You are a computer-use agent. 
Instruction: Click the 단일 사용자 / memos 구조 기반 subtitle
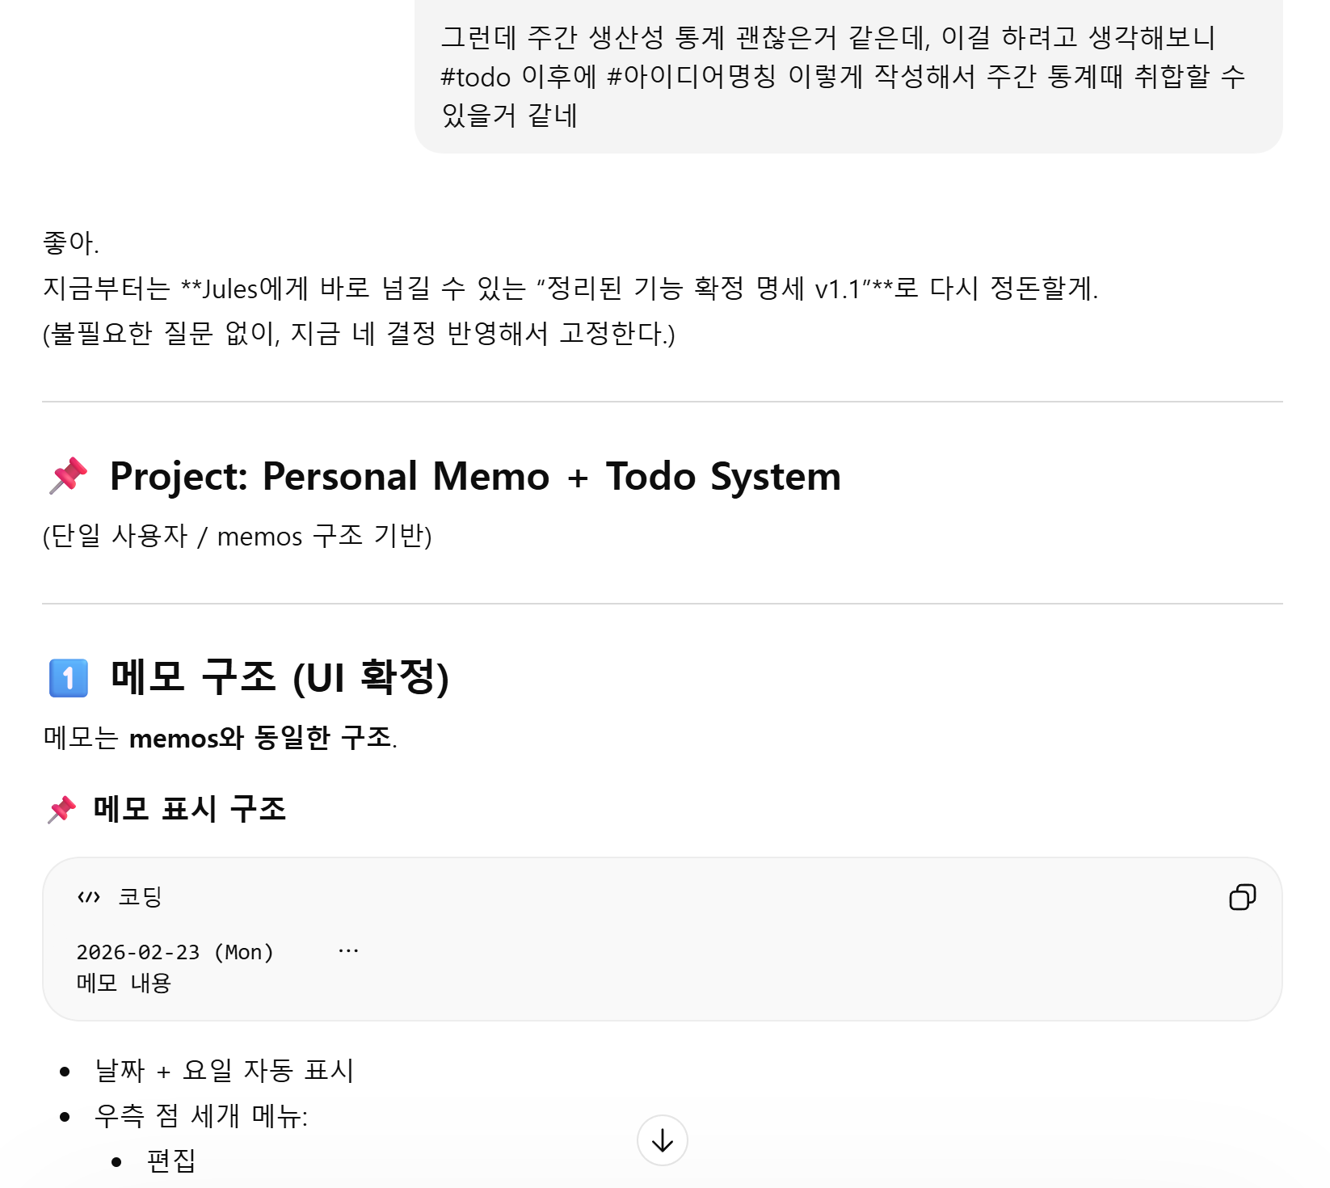(x=238, y=536)
